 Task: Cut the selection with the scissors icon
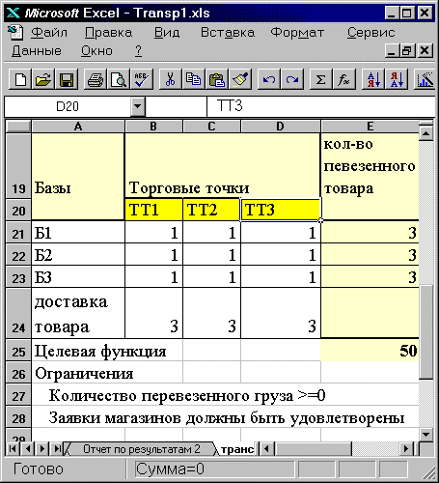tap(170, 79)
